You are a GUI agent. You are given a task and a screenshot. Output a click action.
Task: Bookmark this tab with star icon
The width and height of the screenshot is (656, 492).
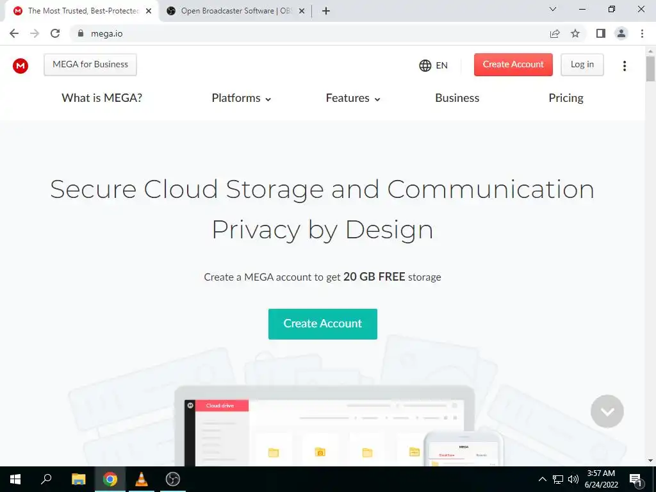575,33
